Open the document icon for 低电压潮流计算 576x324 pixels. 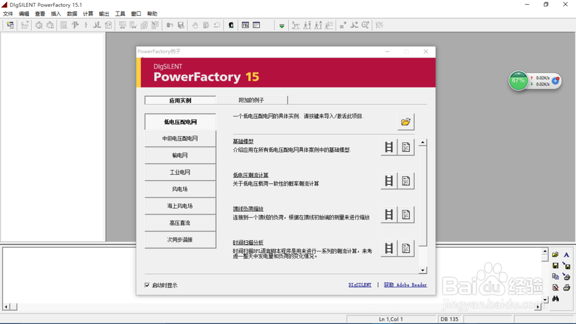click(406, 181)
